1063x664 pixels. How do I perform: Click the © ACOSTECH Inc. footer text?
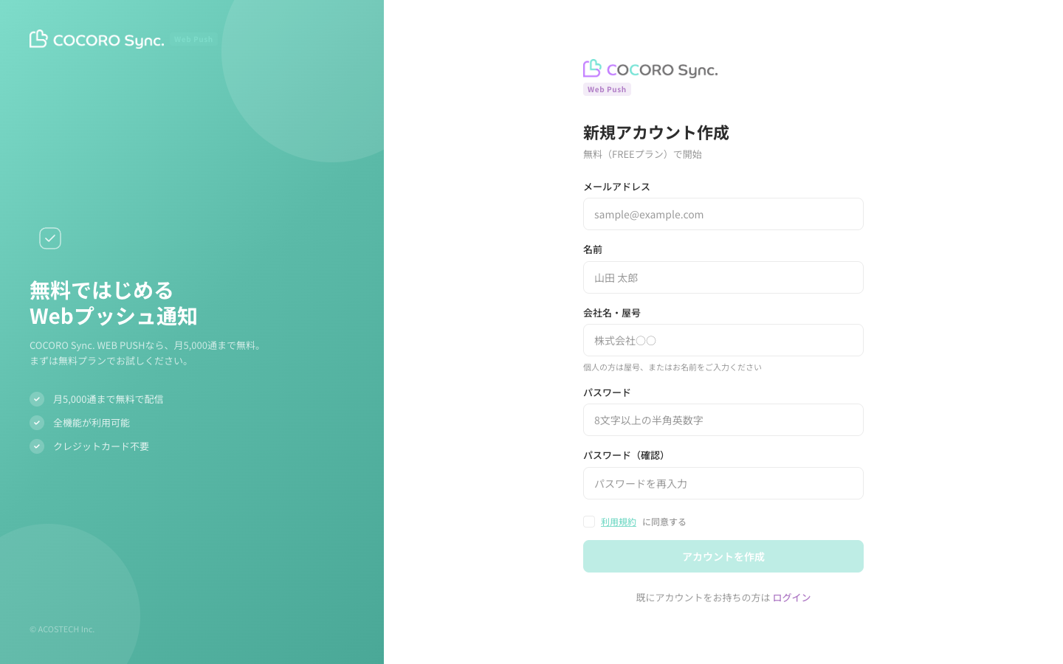pyautogui.click(x=62, y=629)
